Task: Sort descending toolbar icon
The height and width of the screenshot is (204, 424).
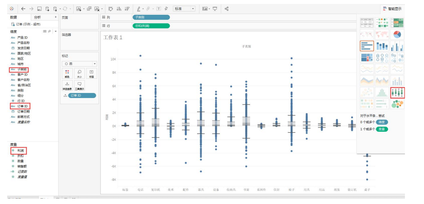Action: click(127, 9)
